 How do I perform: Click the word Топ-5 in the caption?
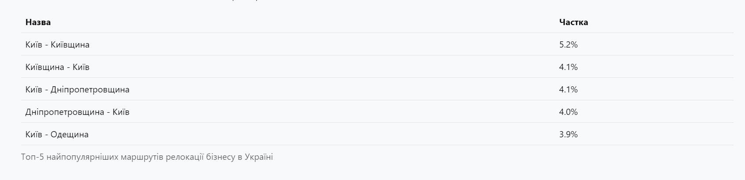pos(31,157)
